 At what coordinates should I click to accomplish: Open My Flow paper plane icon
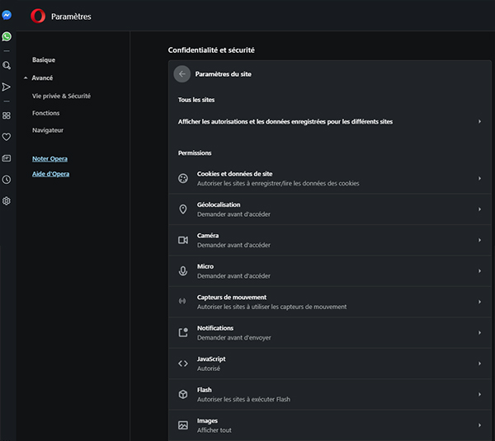[x=7, y=87]
